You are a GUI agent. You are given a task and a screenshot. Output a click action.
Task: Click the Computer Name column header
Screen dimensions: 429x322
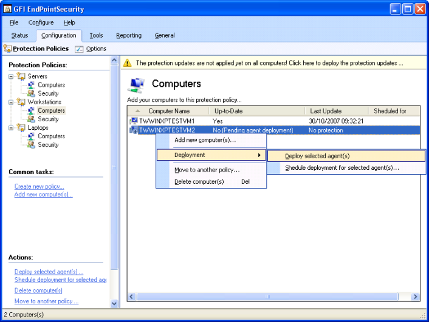[168, 111]
